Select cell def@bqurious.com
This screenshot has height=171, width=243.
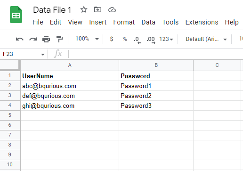(70, 96)
